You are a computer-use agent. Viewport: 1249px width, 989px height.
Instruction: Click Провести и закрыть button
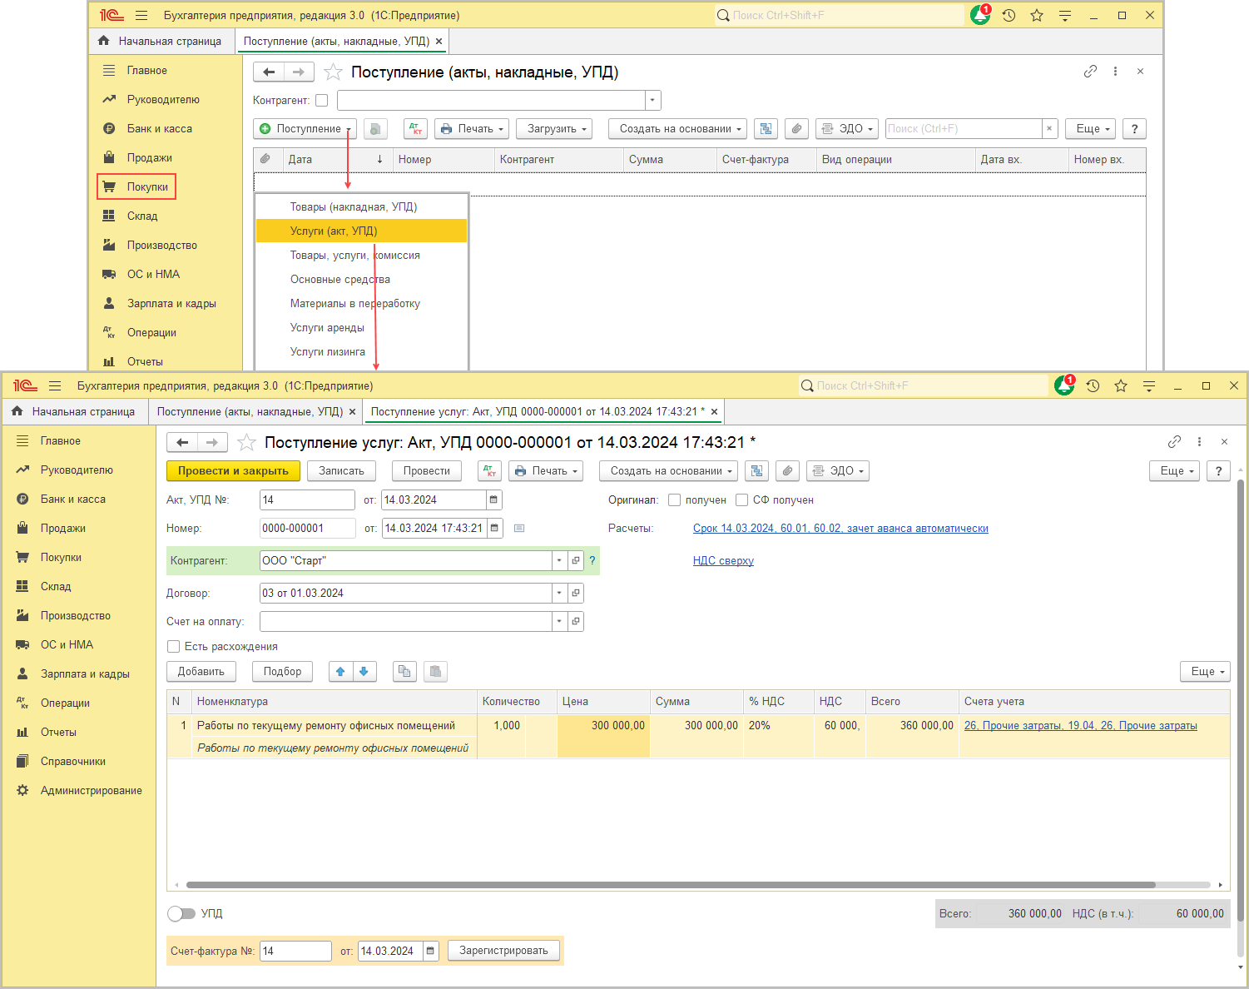pyautogui.click(x=233, y=471)
